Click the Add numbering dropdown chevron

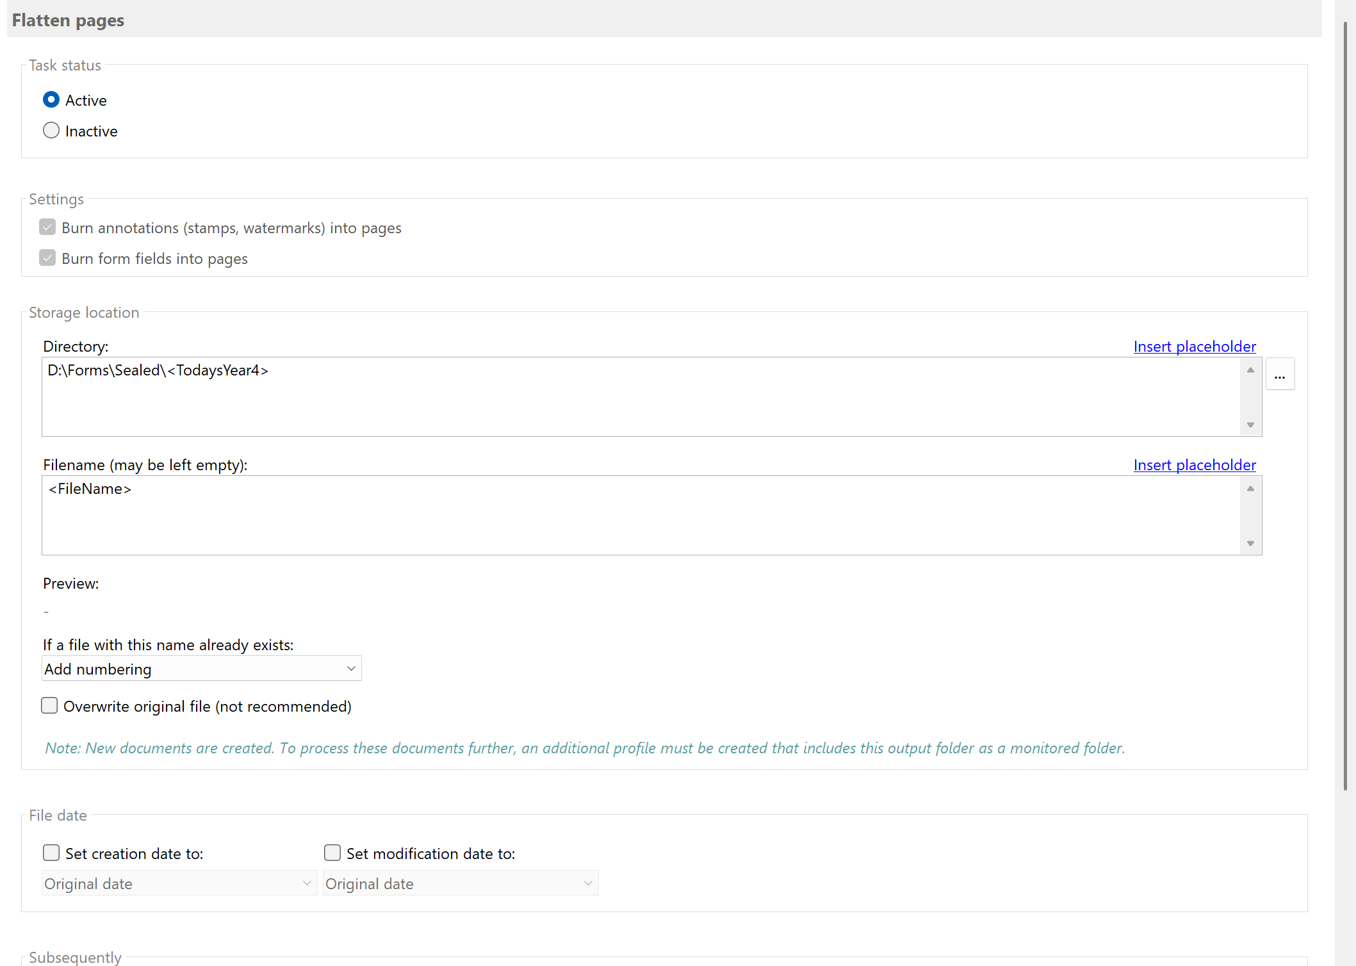click(x=351, y=668)
